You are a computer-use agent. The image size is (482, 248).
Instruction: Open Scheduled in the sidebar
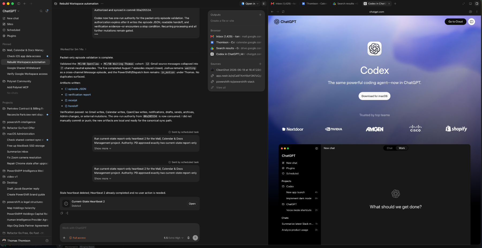(13, 30)
